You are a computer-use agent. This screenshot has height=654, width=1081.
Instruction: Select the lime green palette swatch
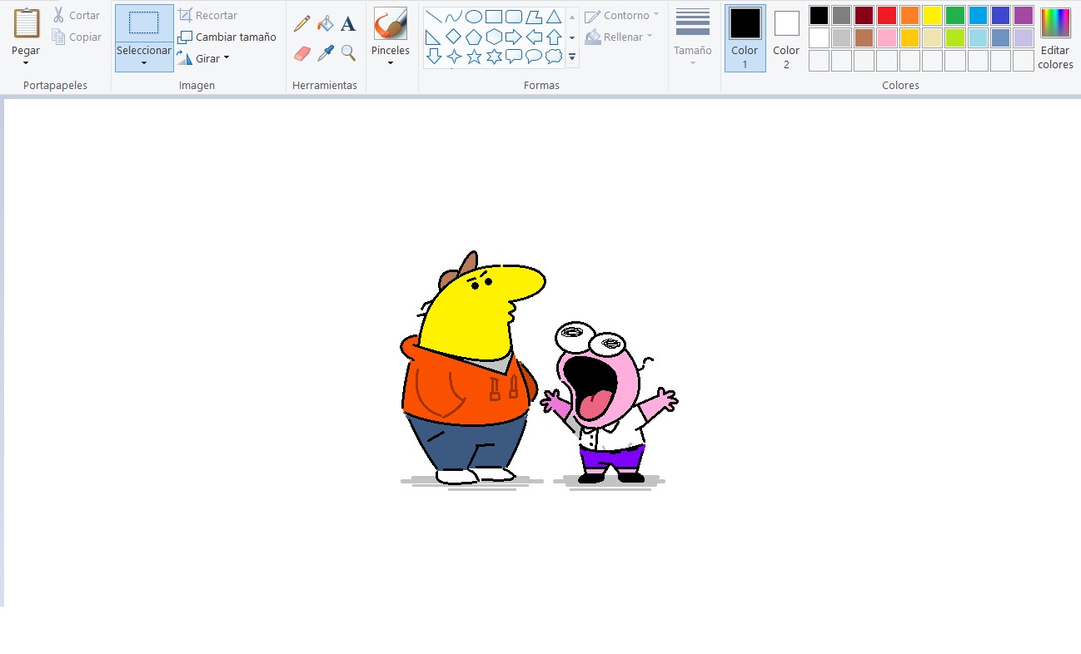point(955,38)
